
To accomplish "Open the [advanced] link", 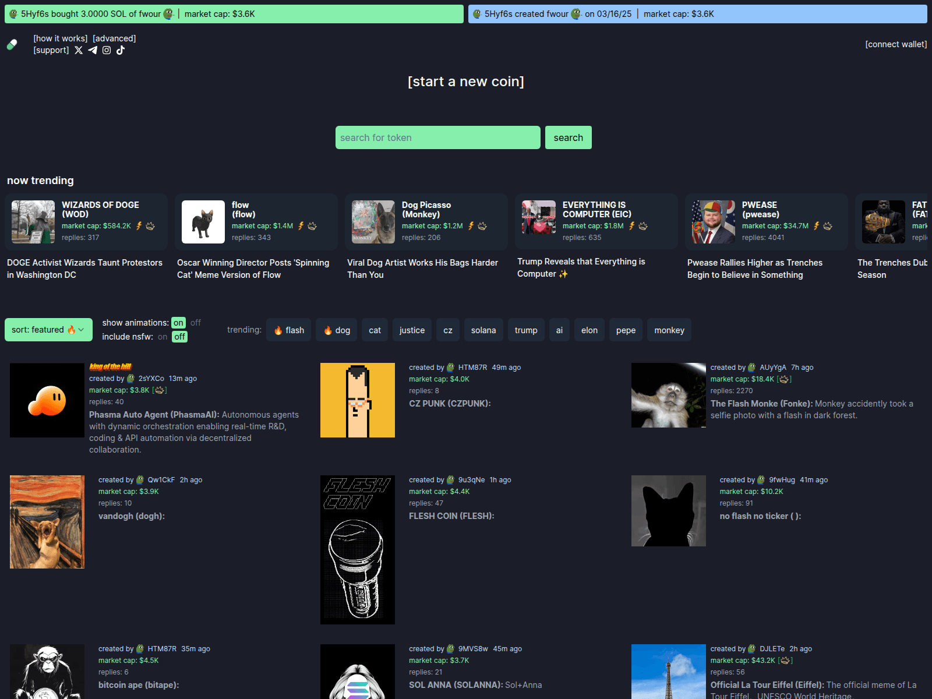I will click(114, 38).
